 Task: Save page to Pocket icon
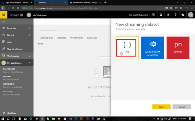166,8
